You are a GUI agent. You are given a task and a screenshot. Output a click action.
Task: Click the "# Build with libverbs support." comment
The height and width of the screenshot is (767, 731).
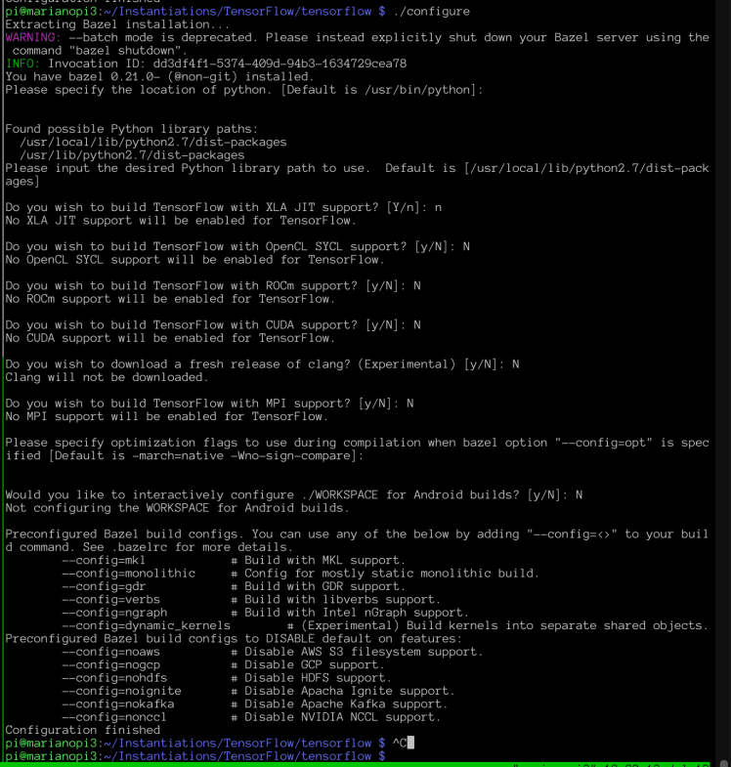coord(335,600)
